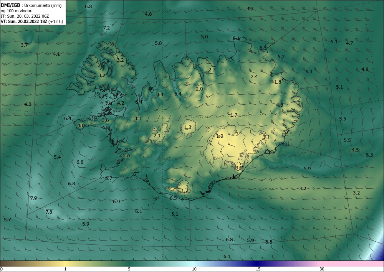Click the '0' label on the color scale
Viewport: 384px width, 272px height.
point(2,269)
